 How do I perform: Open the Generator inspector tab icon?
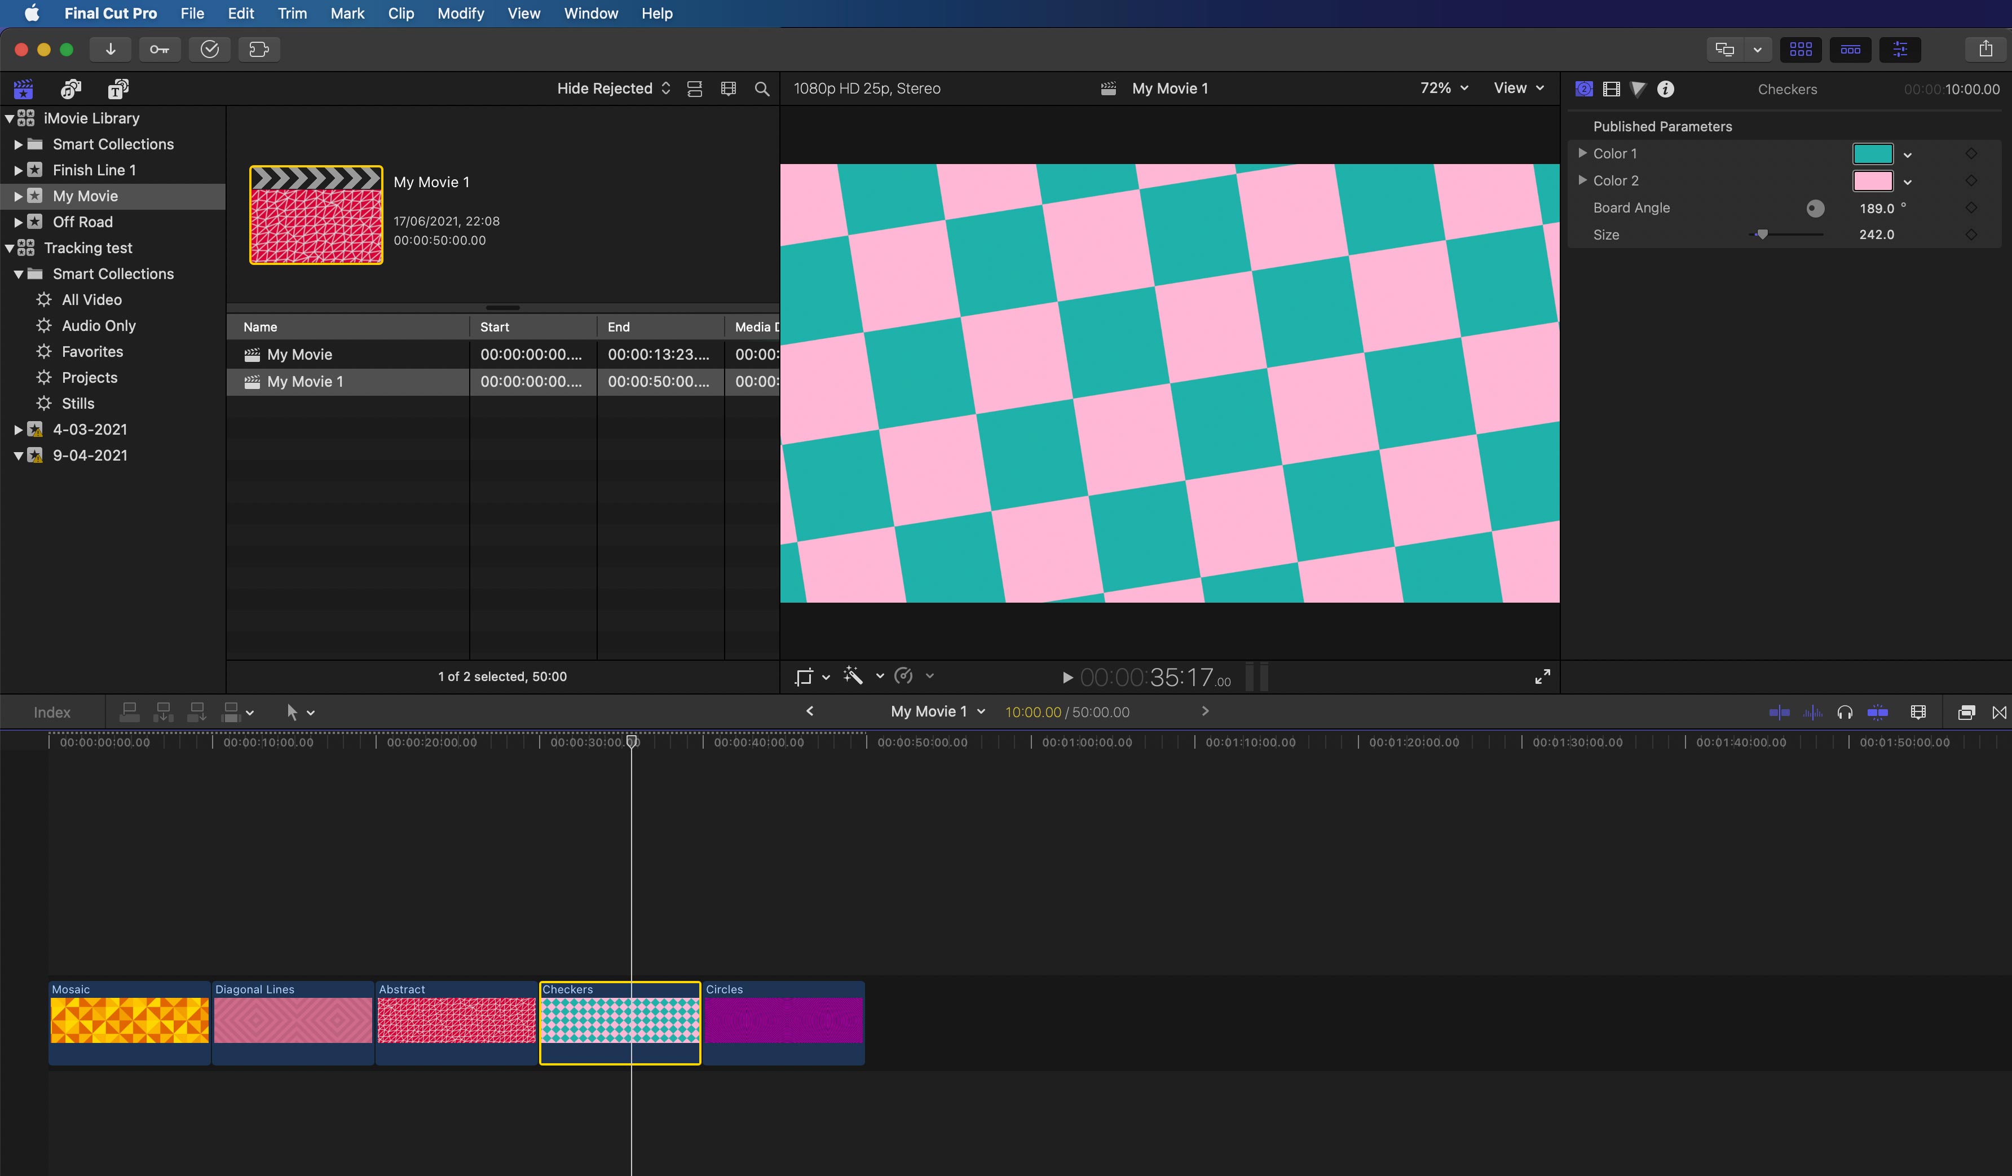[x=1584, y=89]
